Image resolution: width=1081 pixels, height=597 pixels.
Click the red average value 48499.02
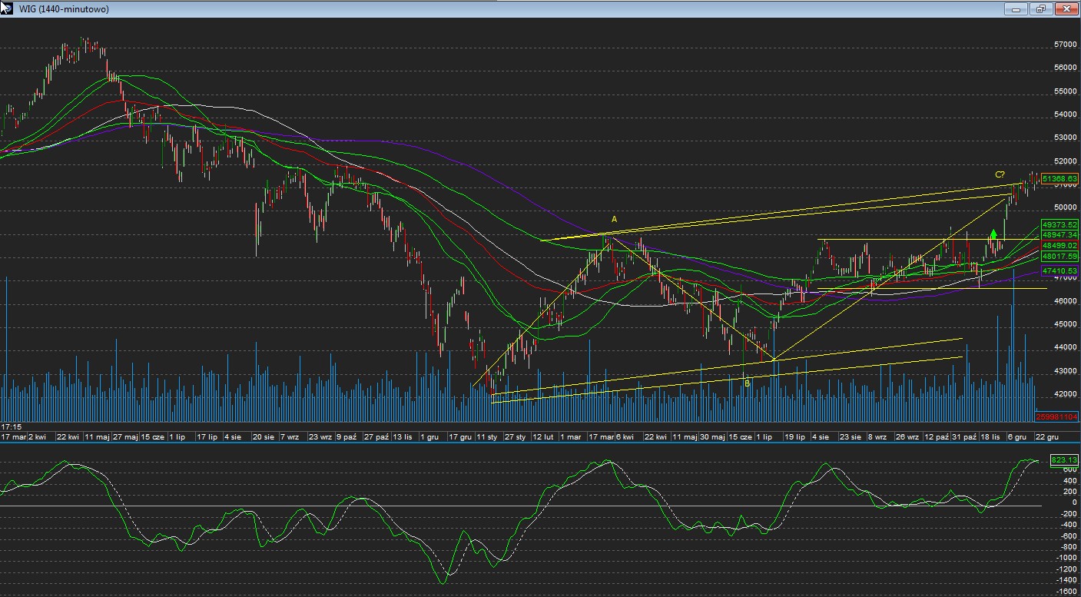[1059, 245]
